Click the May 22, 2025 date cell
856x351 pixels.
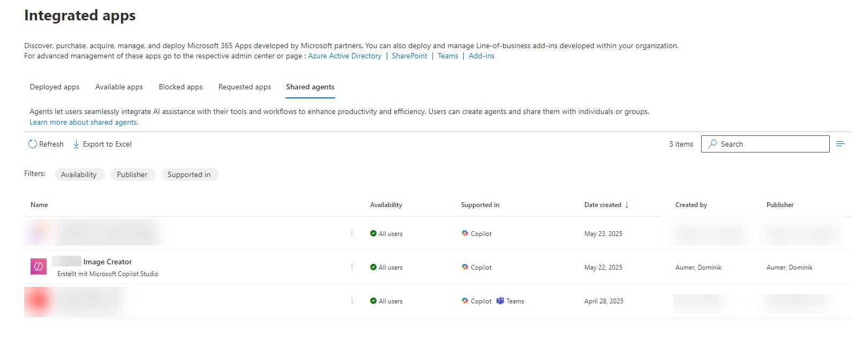[x=603, y=268]
